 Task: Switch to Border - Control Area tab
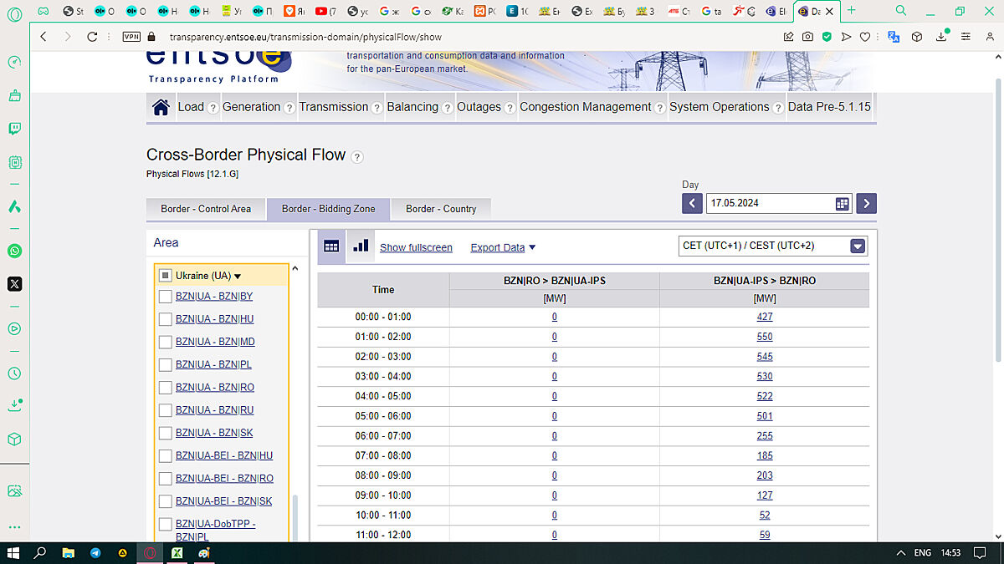pyautogui.click(x=206, y=209)
